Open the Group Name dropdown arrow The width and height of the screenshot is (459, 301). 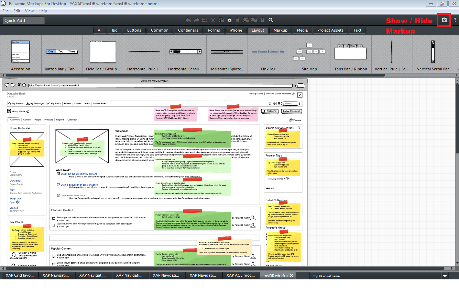tap(28, 111)
